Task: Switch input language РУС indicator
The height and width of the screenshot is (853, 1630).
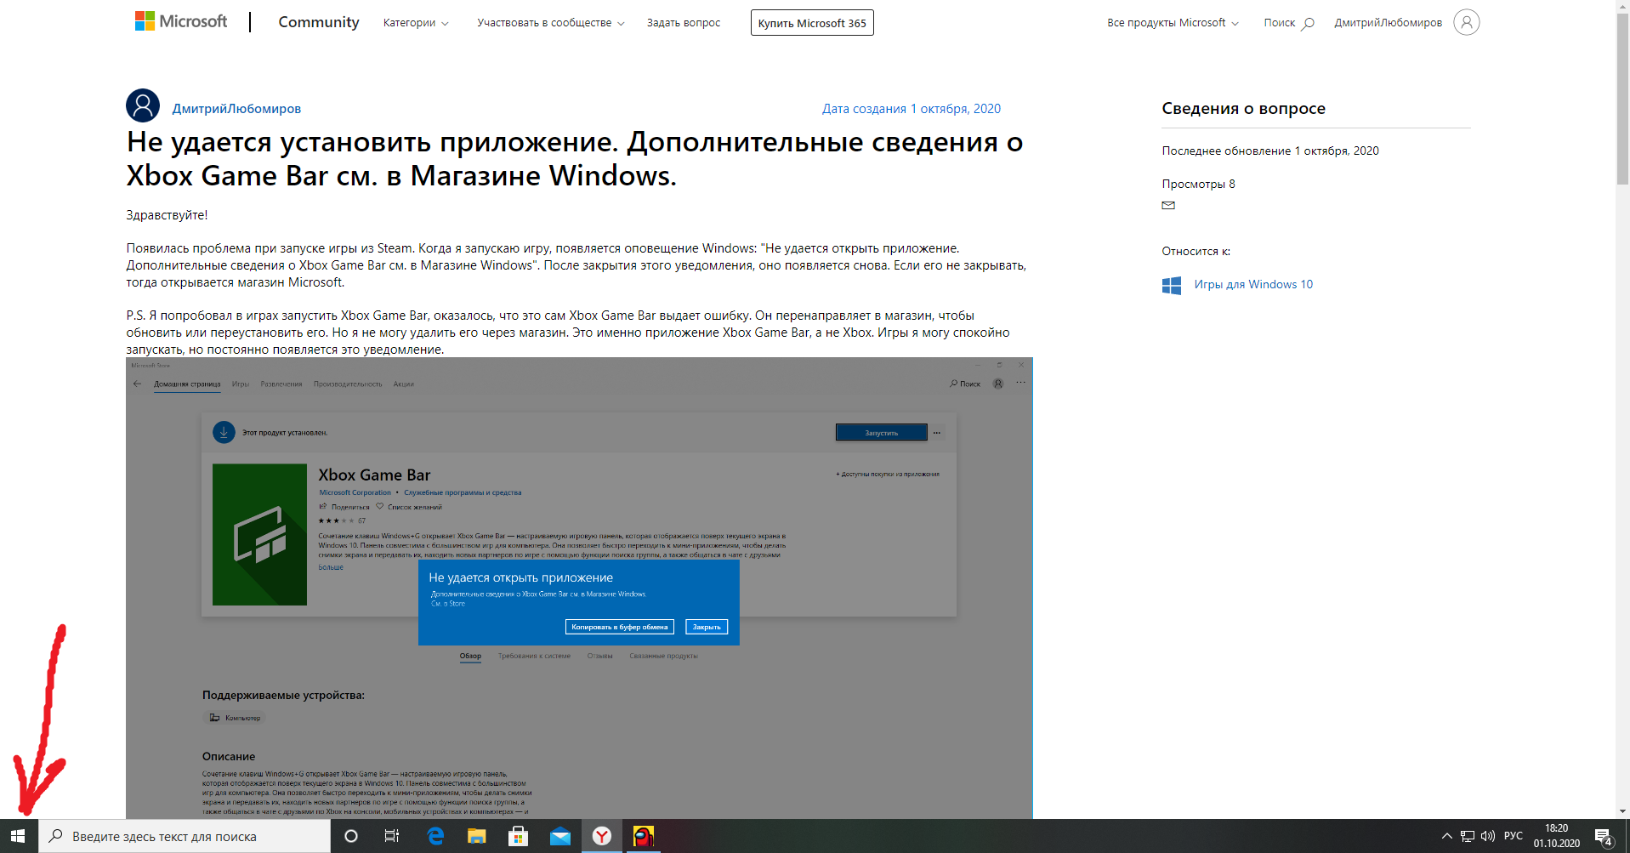Action: tap(1514, 836)
